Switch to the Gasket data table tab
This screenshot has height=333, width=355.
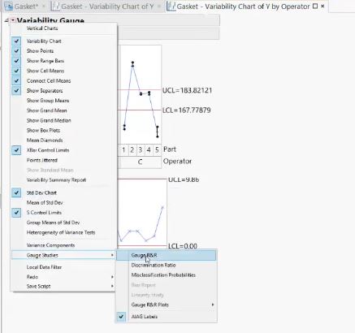(x=26, y=6)
